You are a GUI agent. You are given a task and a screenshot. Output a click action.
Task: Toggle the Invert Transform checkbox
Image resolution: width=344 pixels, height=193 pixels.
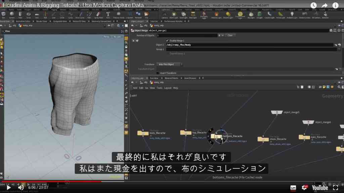pos(158,73)
